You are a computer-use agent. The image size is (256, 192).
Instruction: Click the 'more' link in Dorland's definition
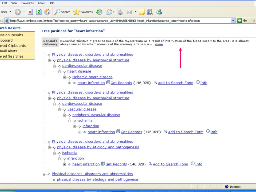tap(159, 44)
